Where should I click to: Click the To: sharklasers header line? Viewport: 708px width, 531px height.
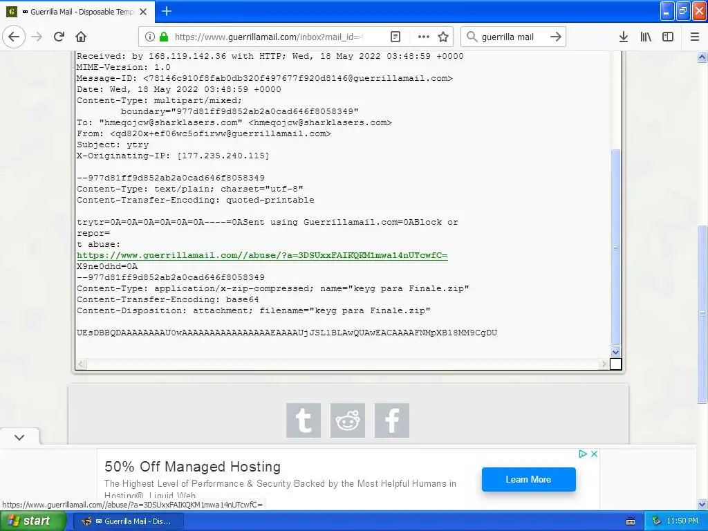tap(234, 122)
